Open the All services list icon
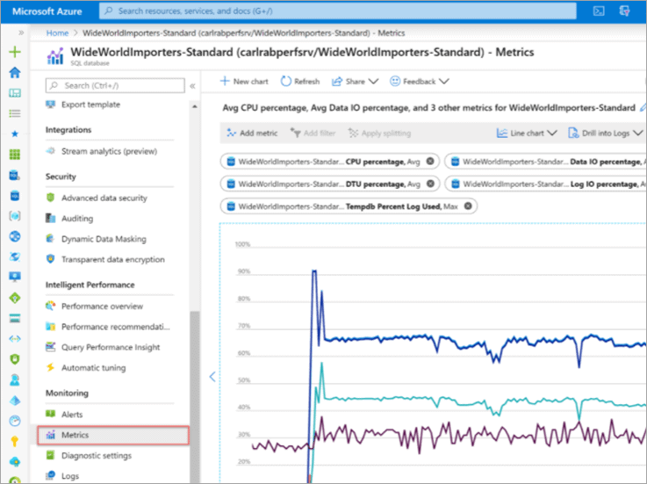The width and height of the screenshot is (647, 484). (15, 113)
